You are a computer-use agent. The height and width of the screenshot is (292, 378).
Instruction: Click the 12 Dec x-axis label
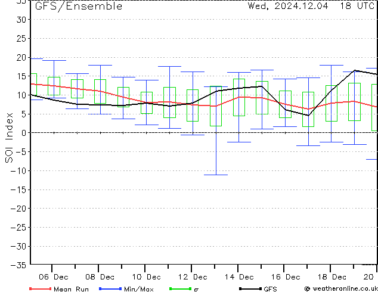(193, 277)
